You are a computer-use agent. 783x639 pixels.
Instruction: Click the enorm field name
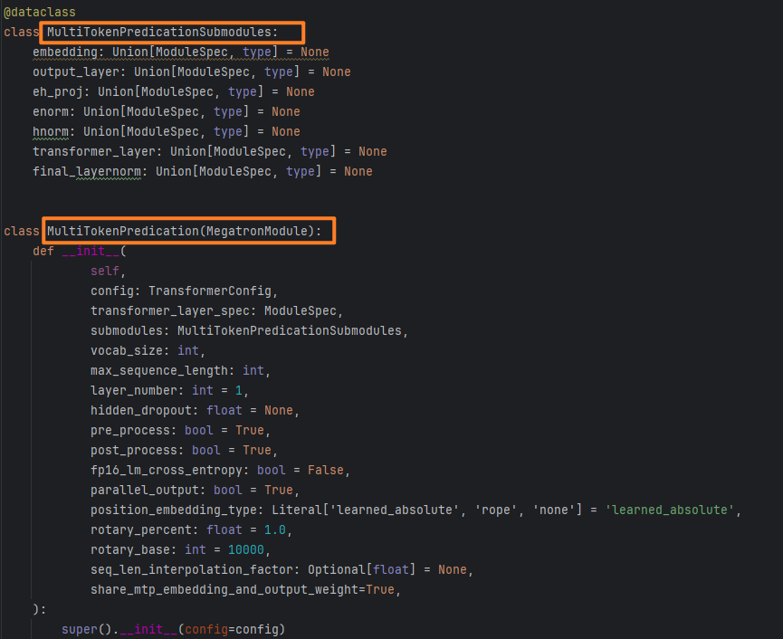[x=51, y=112]
